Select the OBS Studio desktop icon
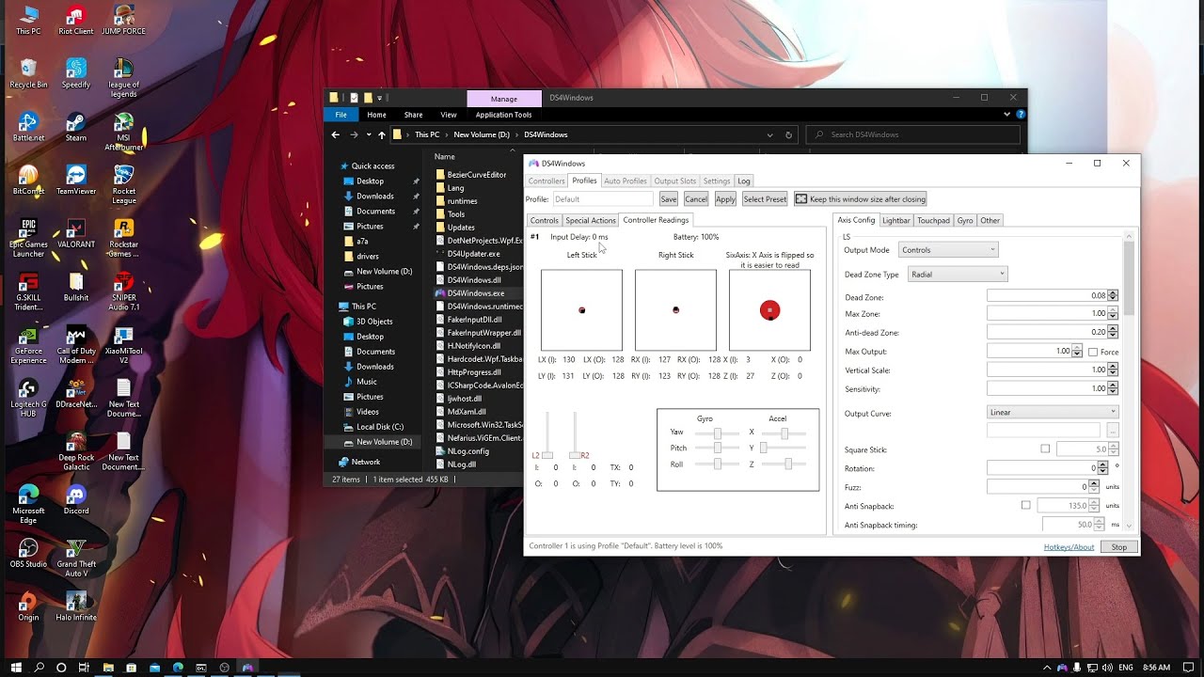Viewport: 1204px width, 677px height. point(28,549)
